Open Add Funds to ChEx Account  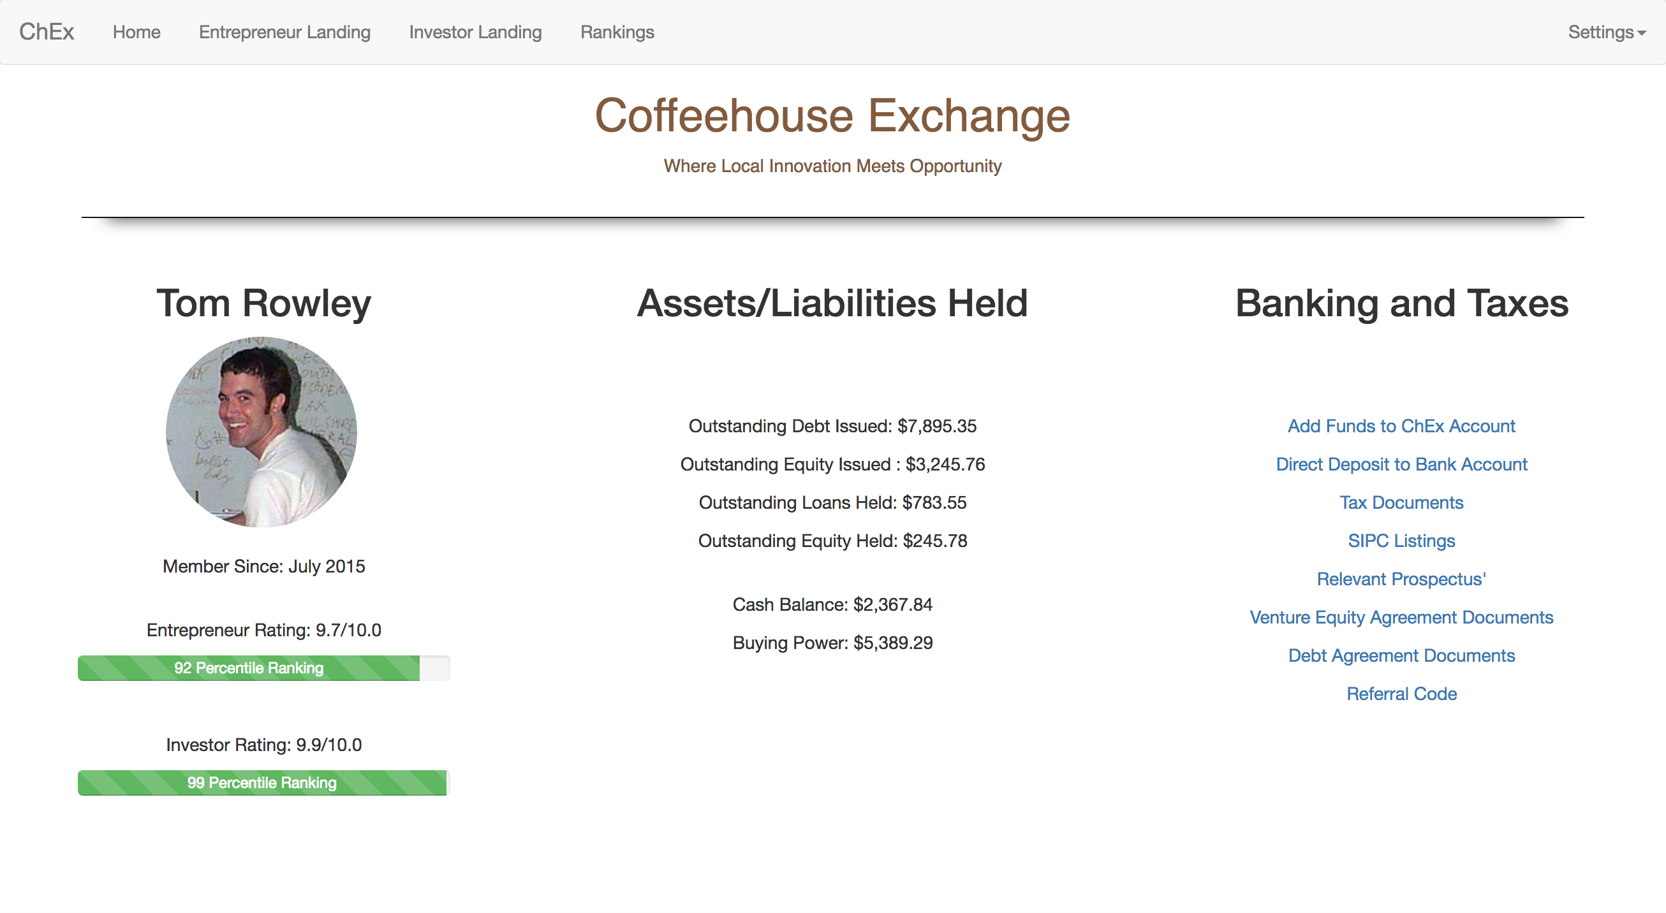coord(1401,426)
